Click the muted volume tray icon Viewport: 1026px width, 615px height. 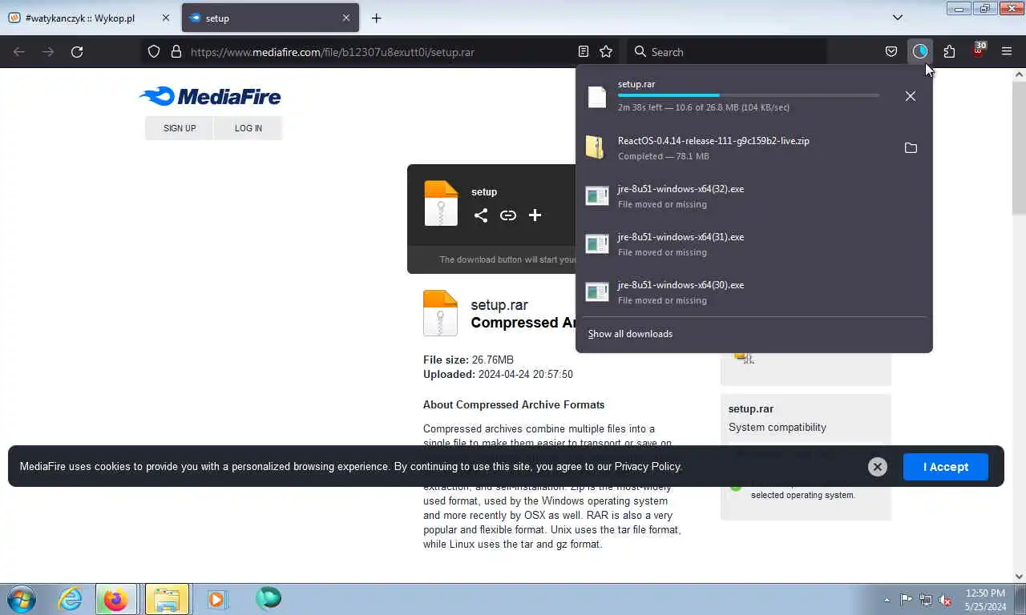point(945,600)
